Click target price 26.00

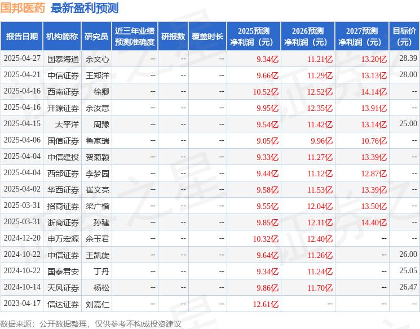(x=408, y=254)
